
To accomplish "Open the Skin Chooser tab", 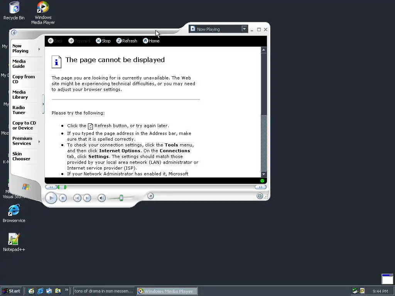I will pyautogui.click(x=21, y=156).
